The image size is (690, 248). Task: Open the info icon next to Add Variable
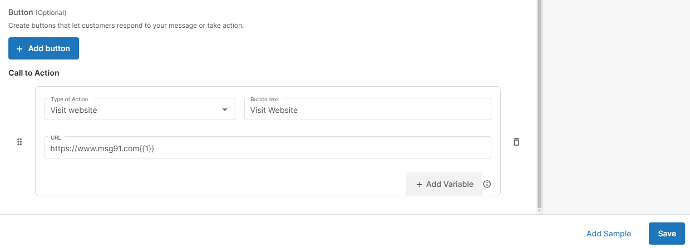point(487,184)
